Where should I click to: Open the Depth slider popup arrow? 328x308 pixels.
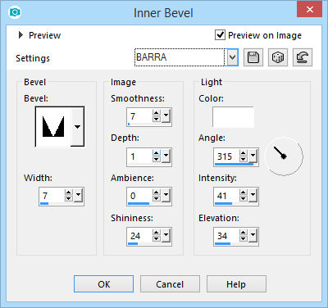click(x=166, y=156)
